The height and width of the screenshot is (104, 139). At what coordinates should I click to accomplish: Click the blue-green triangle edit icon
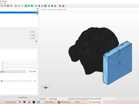(39, 6)
